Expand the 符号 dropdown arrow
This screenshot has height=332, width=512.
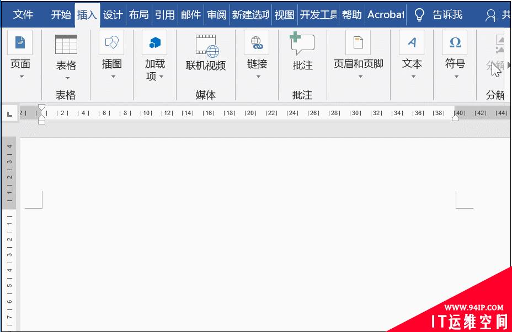(x=456, y=77)
